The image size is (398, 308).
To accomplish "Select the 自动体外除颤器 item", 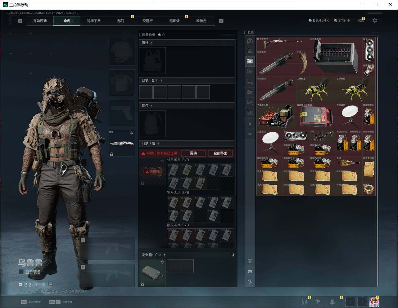I will pyautogui.click(x=316, y=116).
